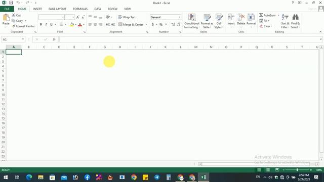324x182 pixels.
Task: Apply the yellow Fill Color bucket
Action: [72, 25]
